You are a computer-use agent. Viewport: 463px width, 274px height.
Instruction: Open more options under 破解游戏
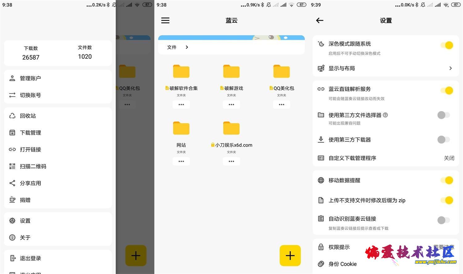pos(231,105)
